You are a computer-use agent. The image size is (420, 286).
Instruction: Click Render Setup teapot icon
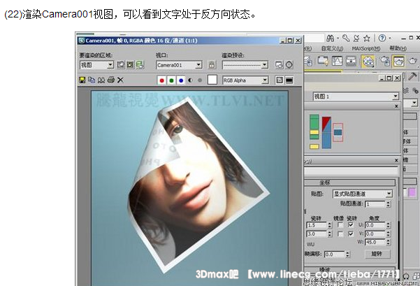click(x=385, y=61)
